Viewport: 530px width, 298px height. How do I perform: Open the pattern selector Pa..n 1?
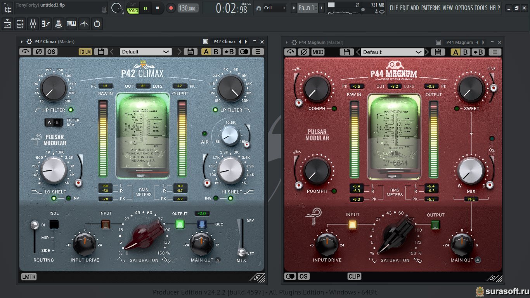point(308,8)
